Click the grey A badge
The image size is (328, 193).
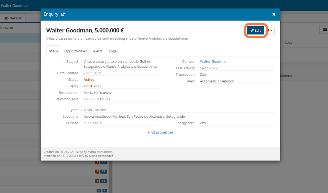pyautogui.click(x=99, y=191)
